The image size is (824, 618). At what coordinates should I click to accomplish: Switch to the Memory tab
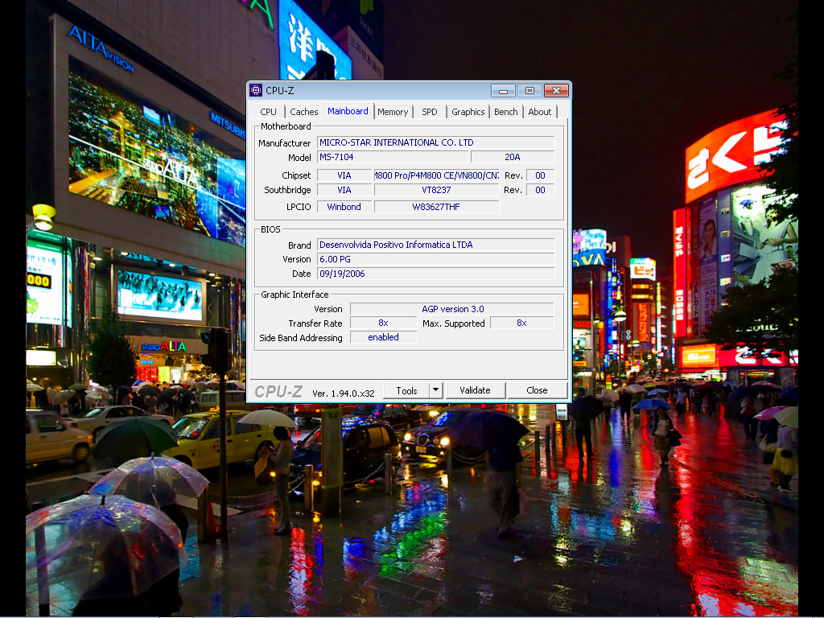(393, 112)
